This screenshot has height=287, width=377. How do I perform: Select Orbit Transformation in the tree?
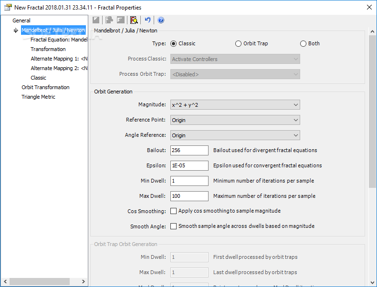(x=45, y=87)
